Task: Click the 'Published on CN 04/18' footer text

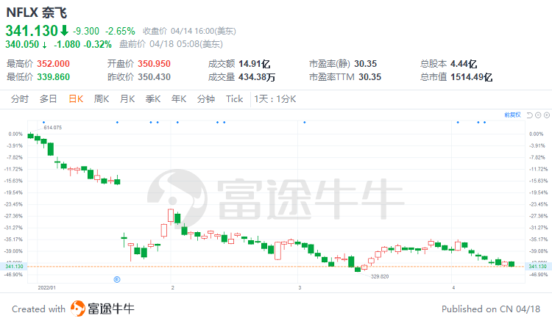Action: click(x=491, y=309)
